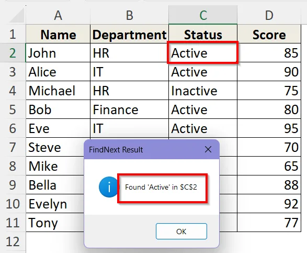Select row 4 header

[x=13, y=91]
